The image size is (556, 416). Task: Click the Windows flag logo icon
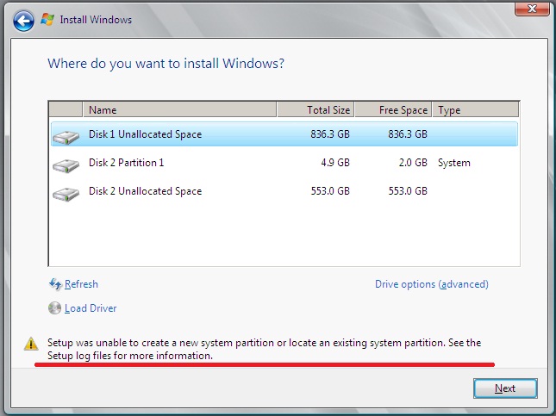click(47, 19)
